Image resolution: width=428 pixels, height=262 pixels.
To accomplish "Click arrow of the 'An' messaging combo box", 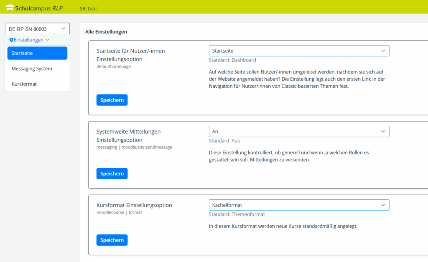I will pyautogui.click(x=383, y=131).
